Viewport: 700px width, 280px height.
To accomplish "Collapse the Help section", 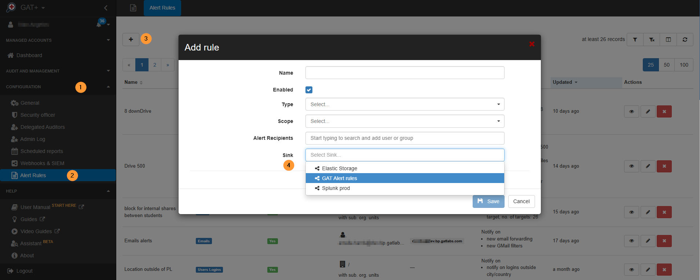I will [58, 191].
